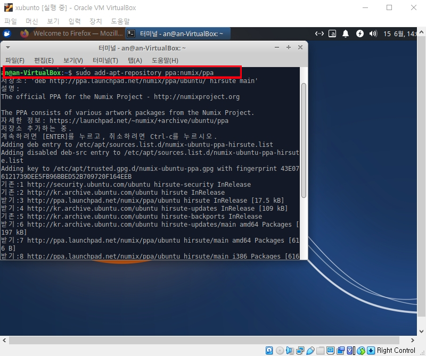The width and height of the screenshot is (426, 356).
Task: Open the 편집(E) terminal menu
Action: [44, 60]
